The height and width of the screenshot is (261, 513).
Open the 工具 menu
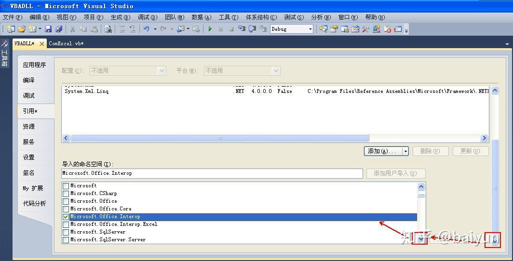(x=229, y=17)
